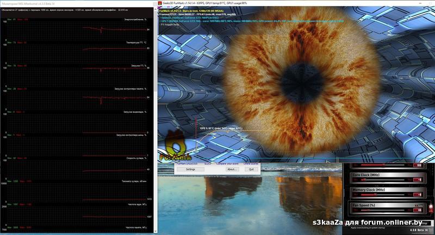The height and width of the screenshot is (235, 435).
Task: Click the Apply overclocking at system startup text
Action: (x=367, y=228)
